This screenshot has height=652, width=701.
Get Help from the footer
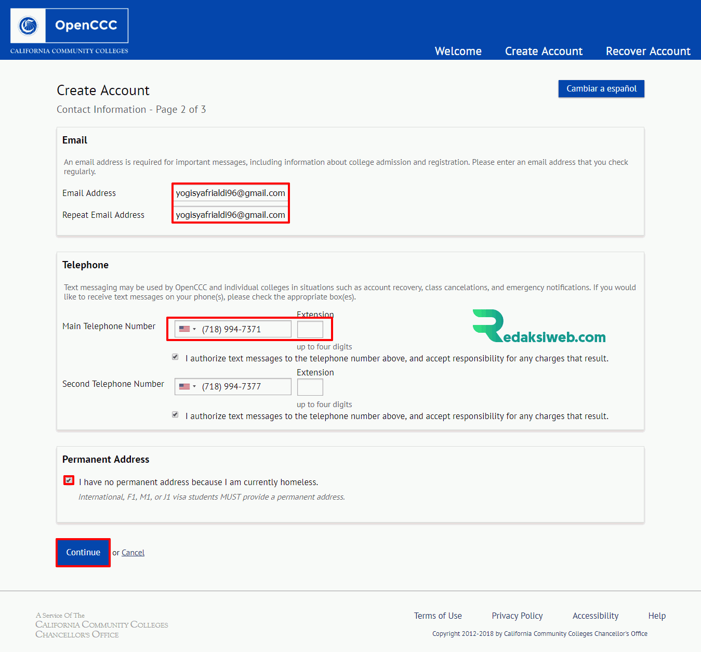pyautogui.click(x=656, y=615)
